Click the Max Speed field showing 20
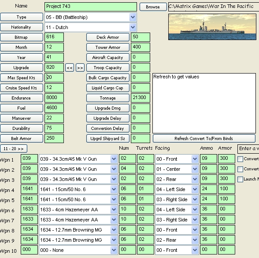The height and width of the screenshot is (258, 259). click(54, 78)
